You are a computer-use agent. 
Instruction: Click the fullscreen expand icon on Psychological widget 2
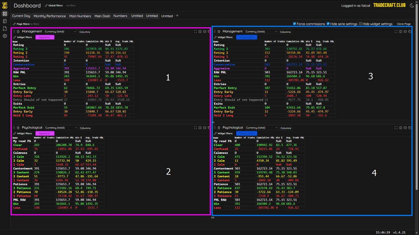[x=196, y=127]
